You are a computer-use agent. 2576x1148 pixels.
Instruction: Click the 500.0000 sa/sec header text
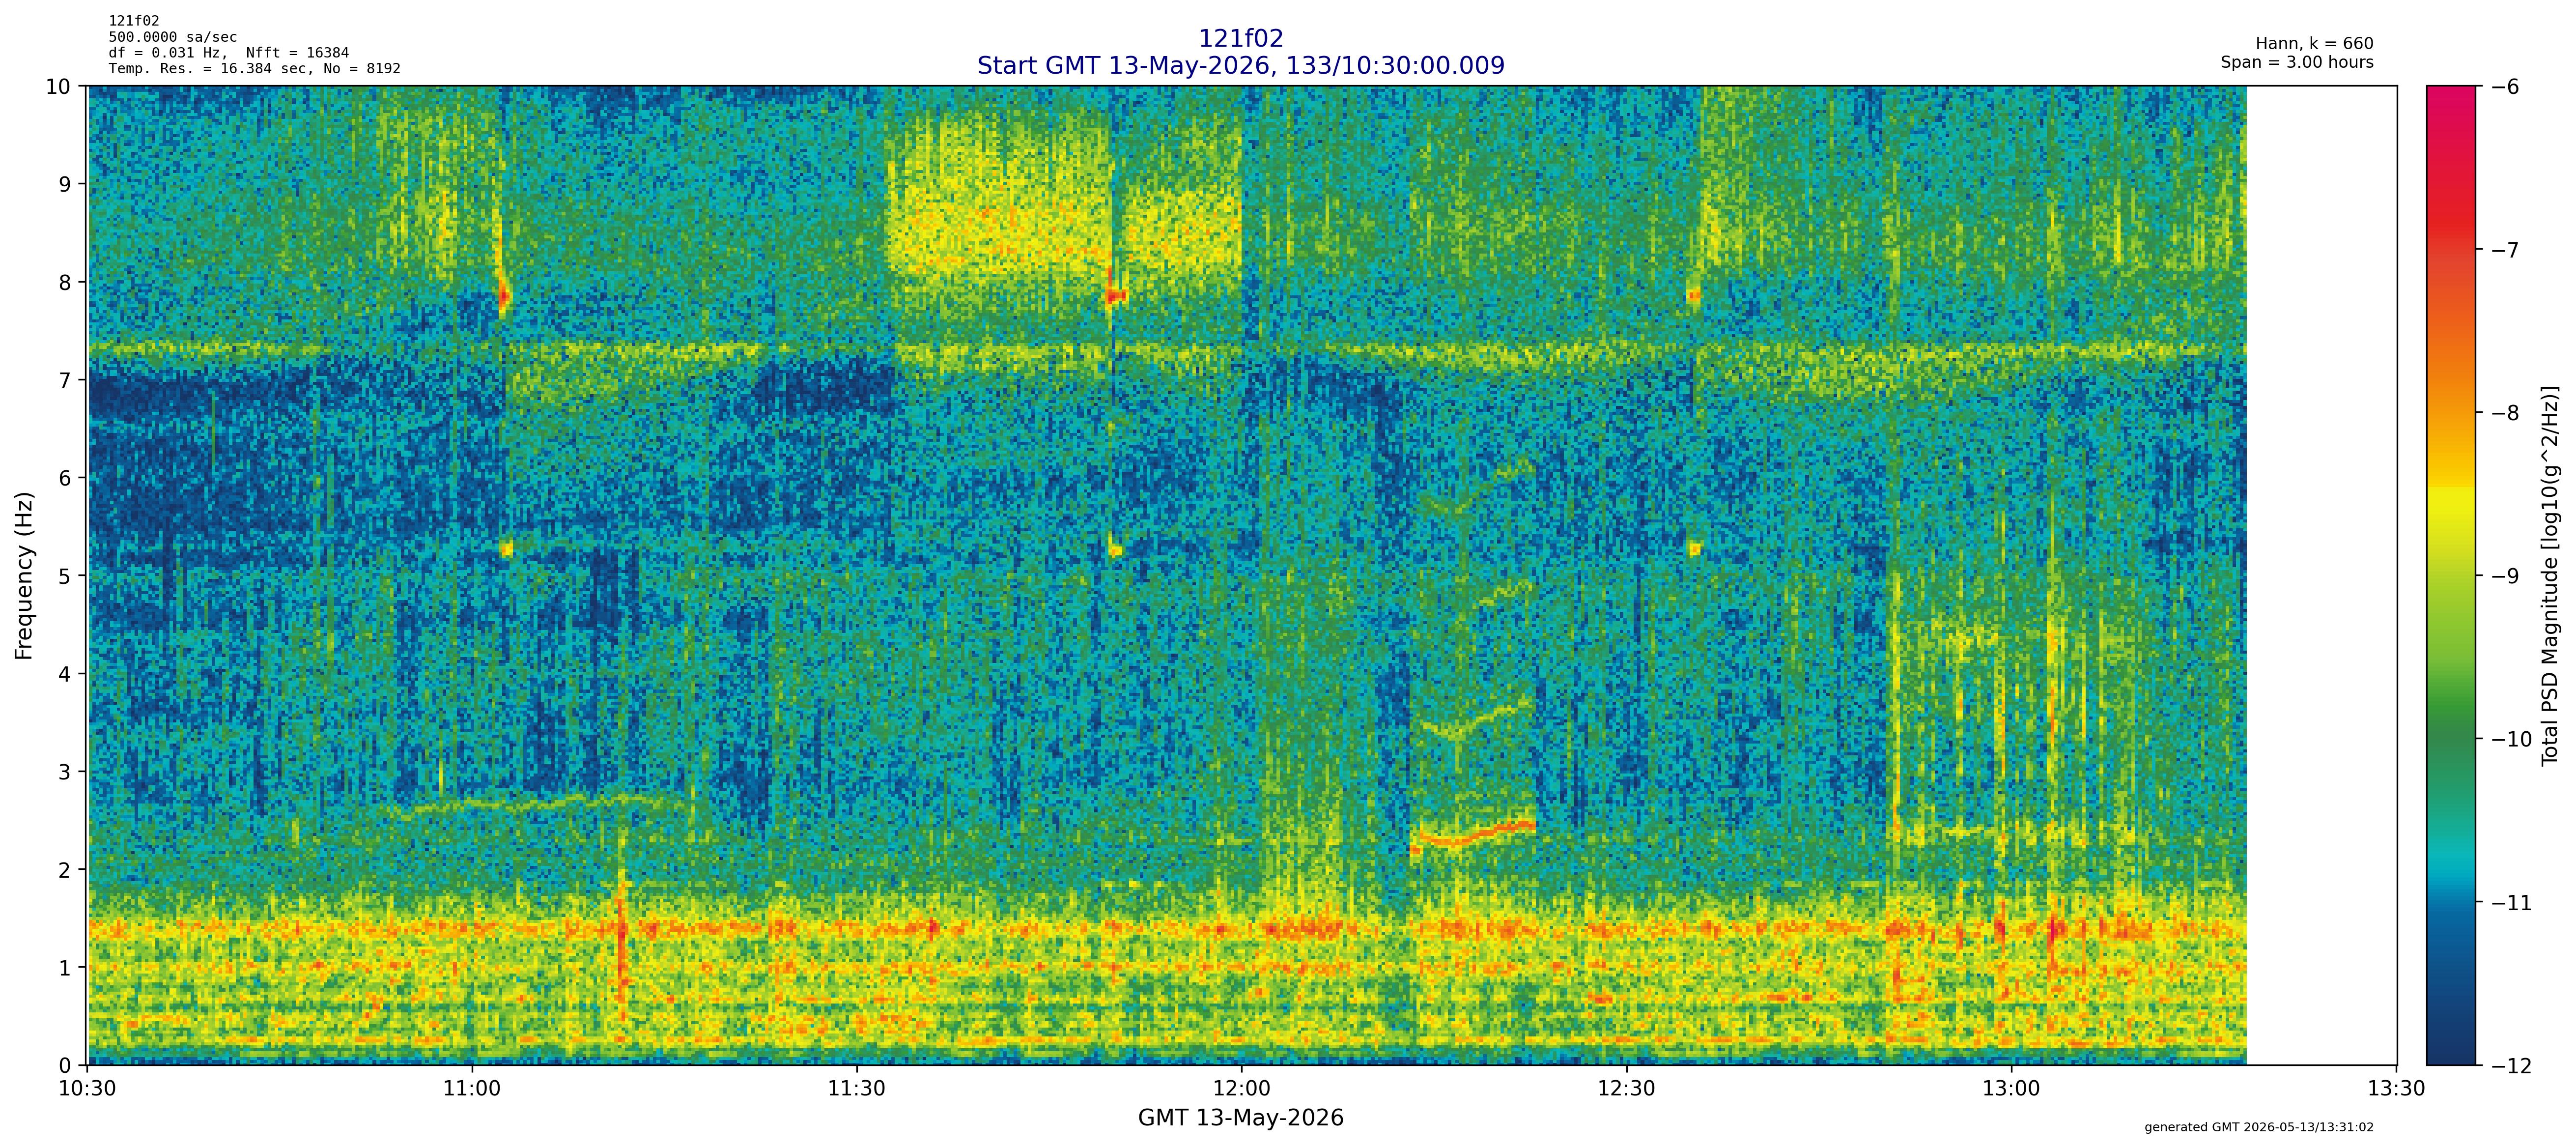click(173, 37)
